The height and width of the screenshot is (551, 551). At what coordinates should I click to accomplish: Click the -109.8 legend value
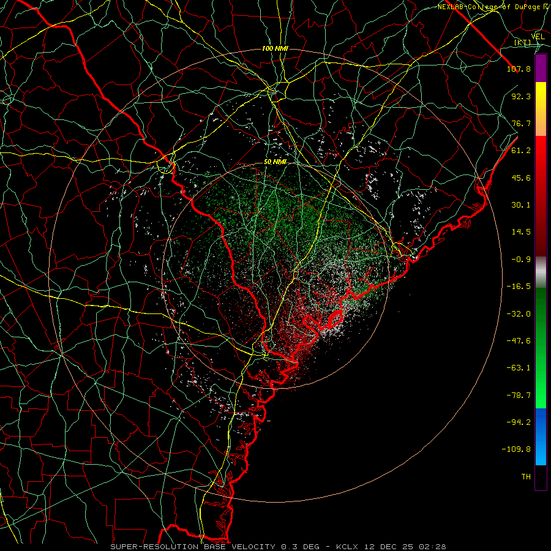pos(516,449)
